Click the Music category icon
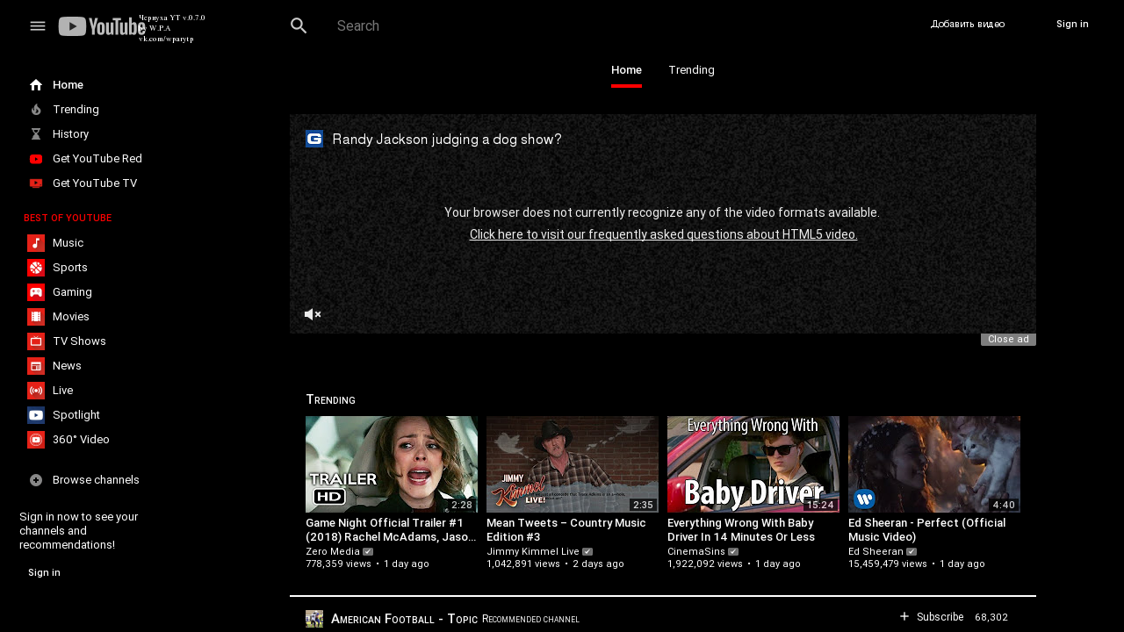 tap(36, 243)
